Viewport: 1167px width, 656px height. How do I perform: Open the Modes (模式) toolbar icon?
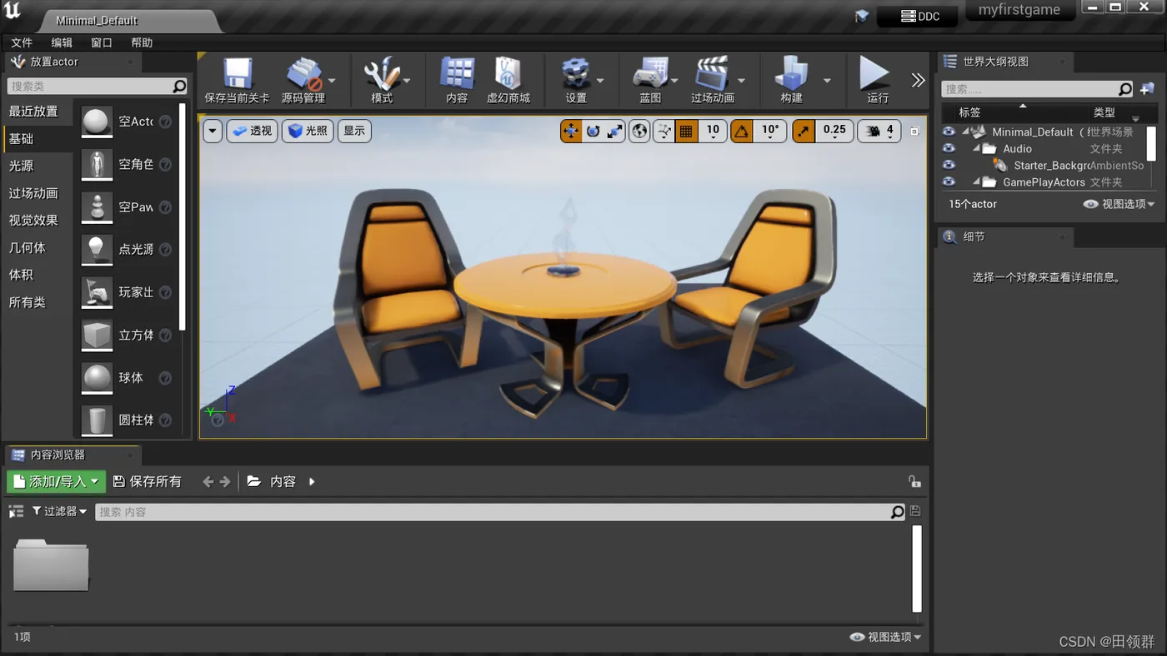[382, 74]
